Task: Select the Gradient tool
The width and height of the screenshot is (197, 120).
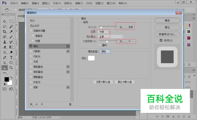Action: point(11,47)
